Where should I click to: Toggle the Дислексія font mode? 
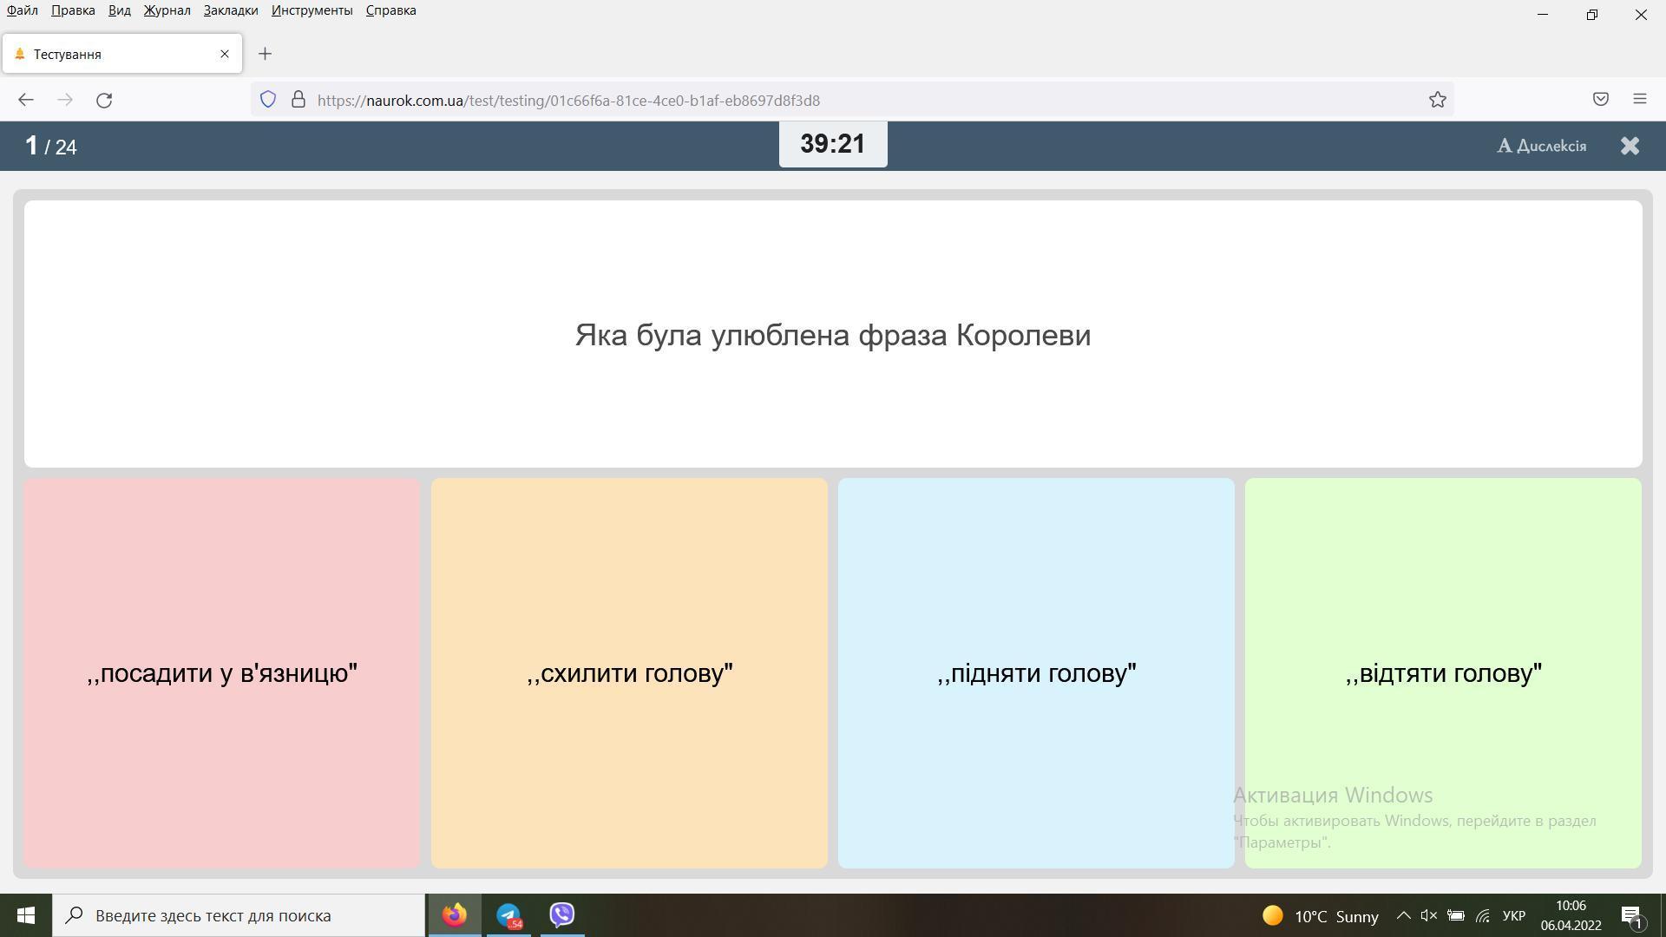pyautogui.click(x=1542, y=146)
